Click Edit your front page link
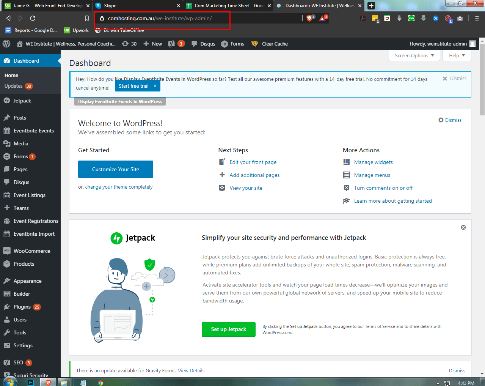The height and width of the screenshot is (386, 485). click(x=253, y=162)
